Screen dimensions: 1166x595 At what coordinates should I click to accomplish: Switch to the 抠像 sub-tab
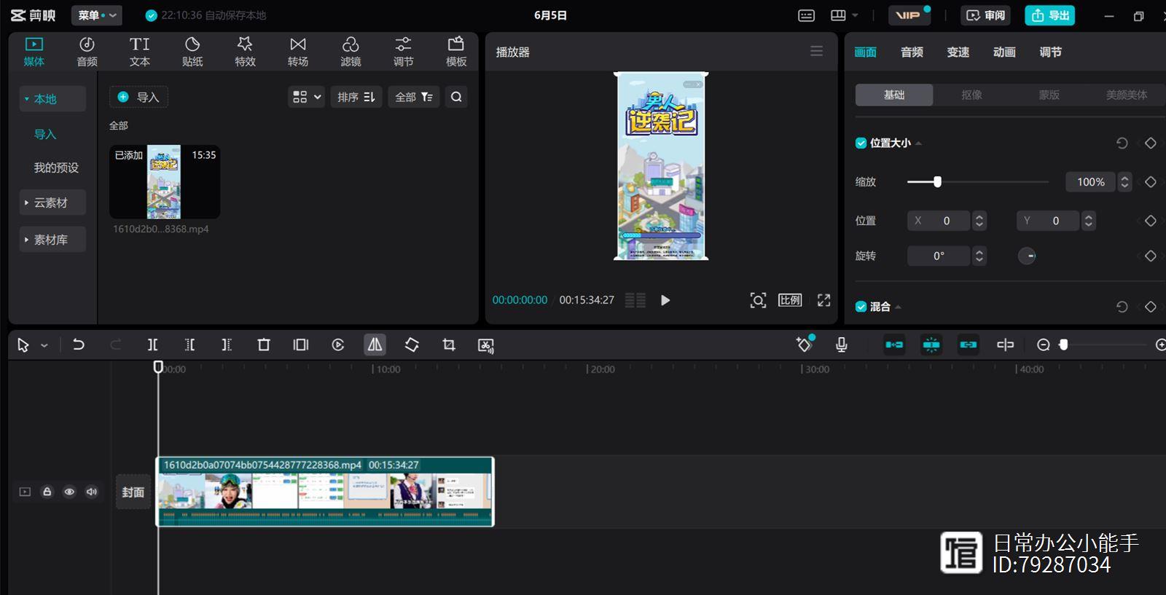pos(971,95)
